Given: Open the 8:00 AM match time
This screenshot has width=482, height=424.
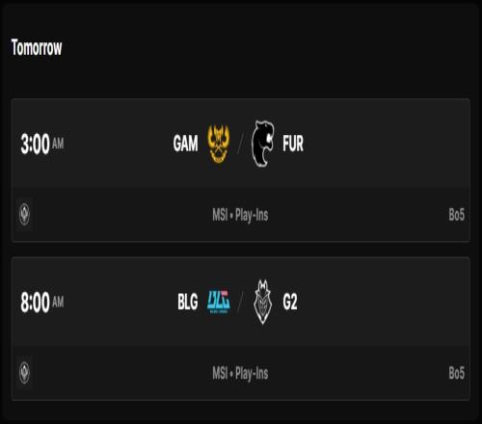Looking at the screenshot, I should [42, 303].
